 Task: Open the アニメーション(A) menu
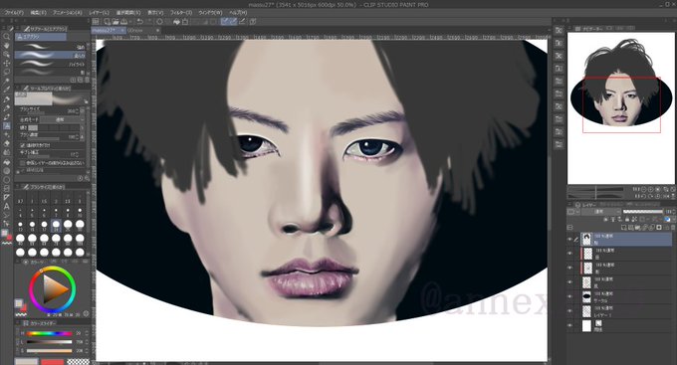point(67,13)
